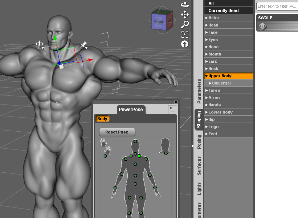
Task: Open the Parameters side tab
Action: tap(199, 91)
